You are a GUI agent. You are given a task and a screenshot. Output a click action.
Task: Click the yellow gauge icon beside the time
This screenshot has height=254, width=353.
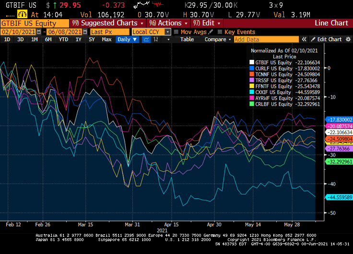22,14
